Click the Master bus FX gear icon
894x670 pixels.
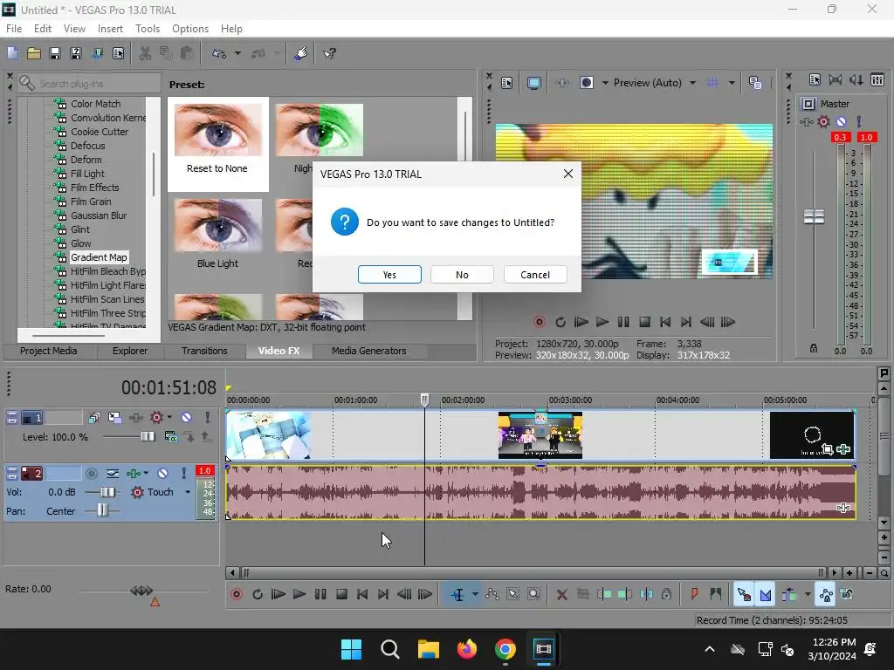coord(823,121)
